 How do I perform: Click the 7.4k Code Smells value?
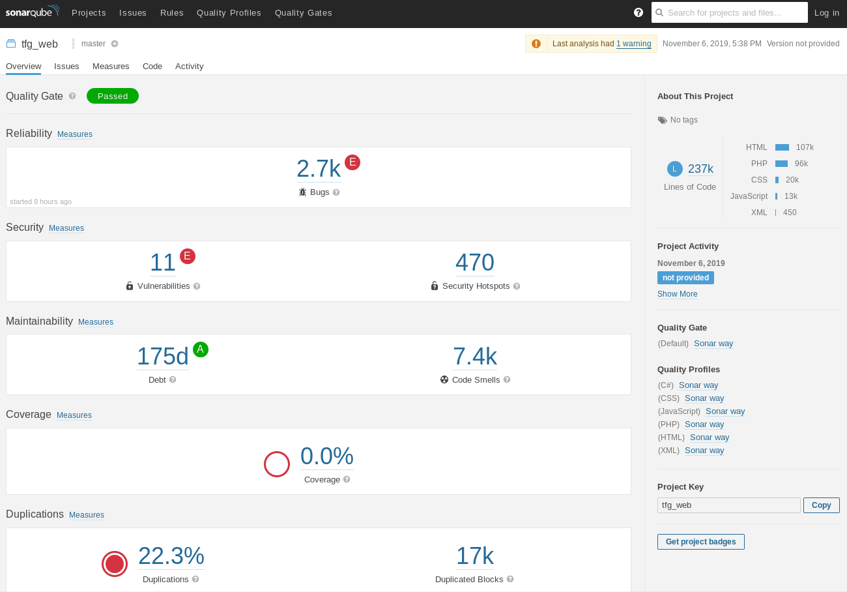(475, 357)
